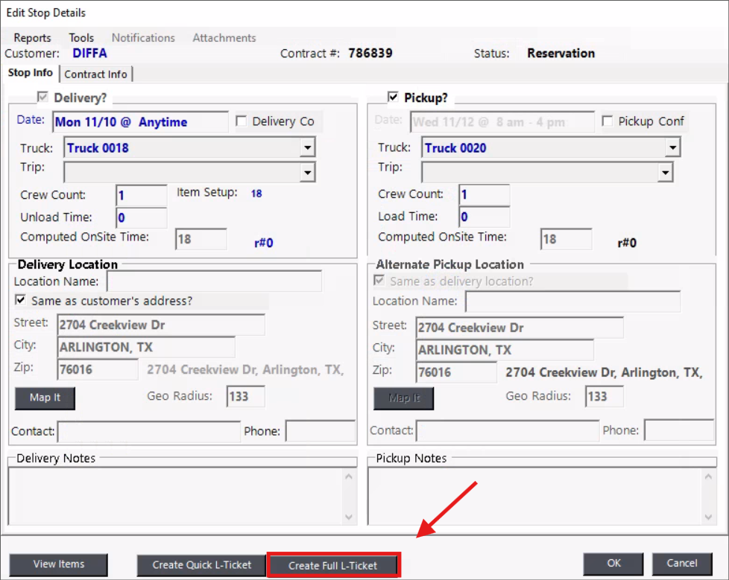Expand the delivery Truck 0018 dropdown
729x580 pixels.
[x=307, y=148]
